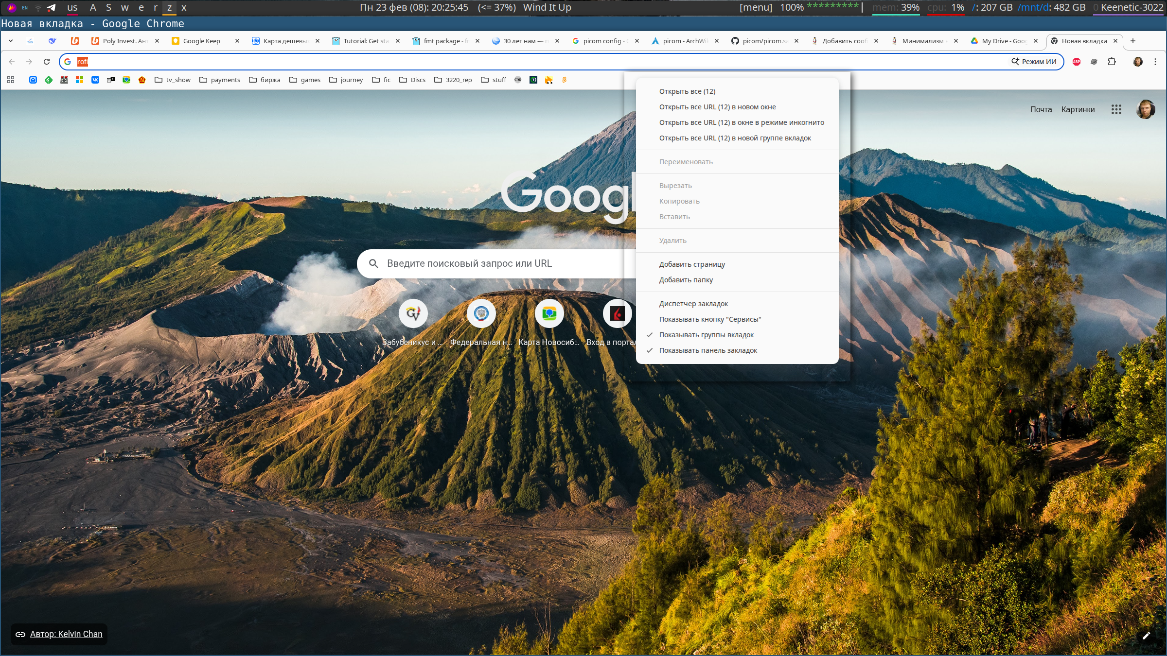Select Открыть все (12) menu entry
1167x656 pixels.
tap(687, 91)
